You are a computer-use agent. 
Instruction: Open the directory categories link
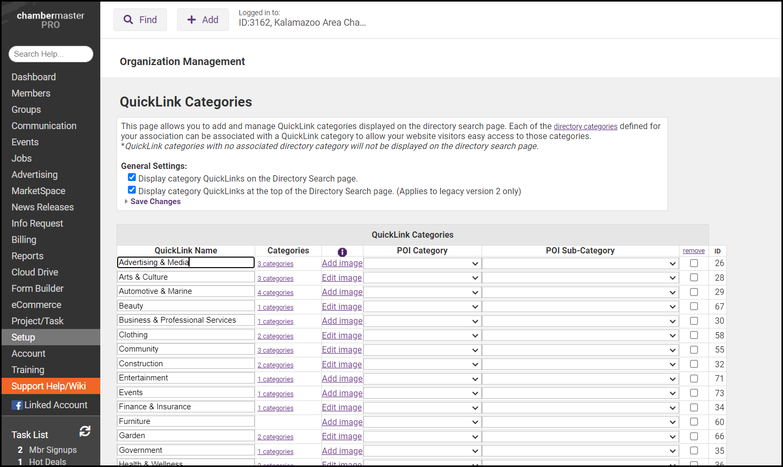pyautogui.click(x=586, y=126)
